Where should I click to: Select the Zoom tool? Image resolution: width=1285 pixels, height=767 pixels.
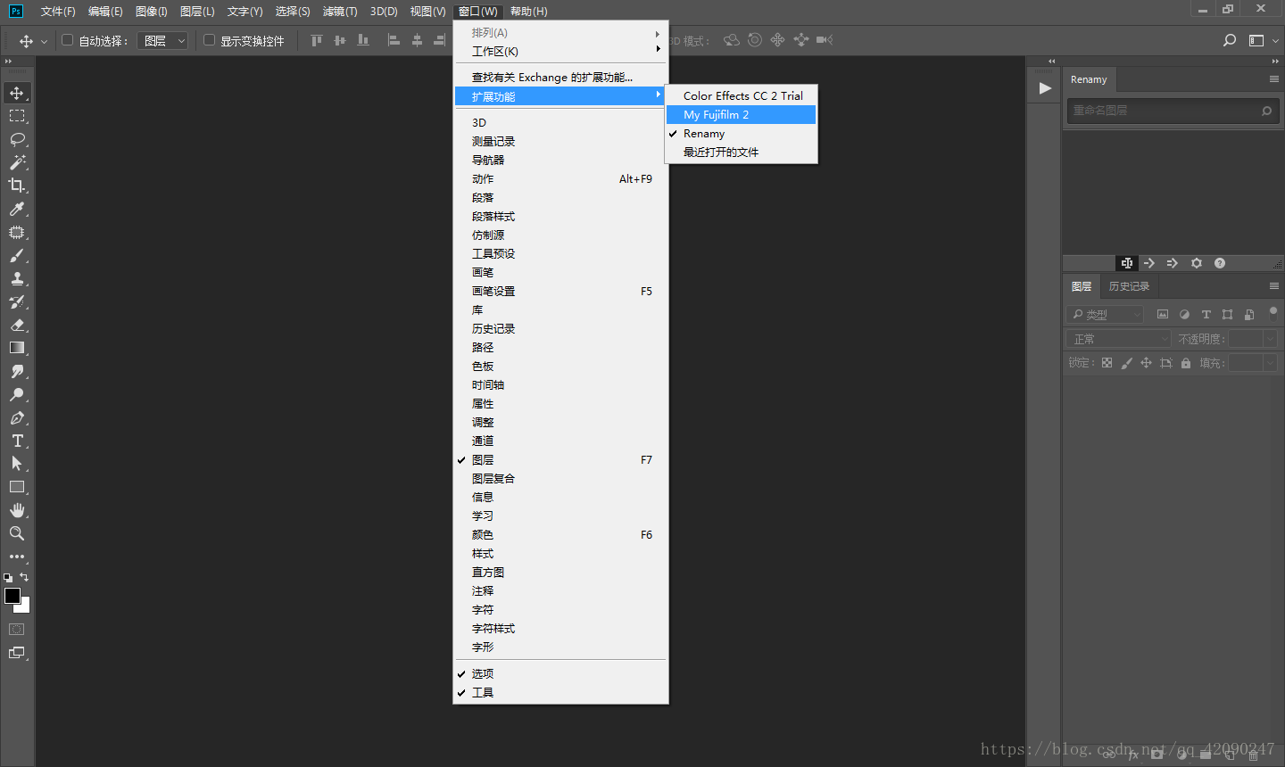point(17,533)
